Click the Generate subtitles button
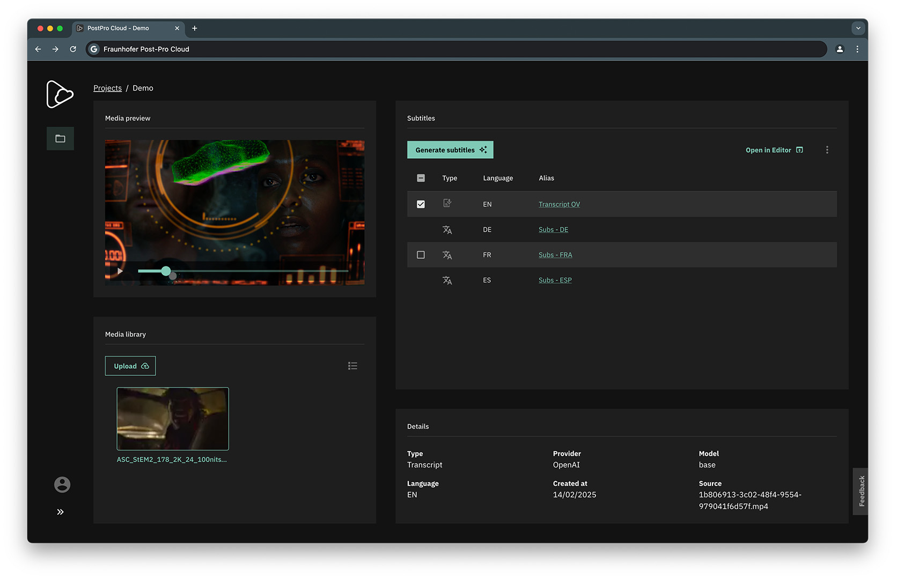Viewport: 897px width, 579px height. 450,150
